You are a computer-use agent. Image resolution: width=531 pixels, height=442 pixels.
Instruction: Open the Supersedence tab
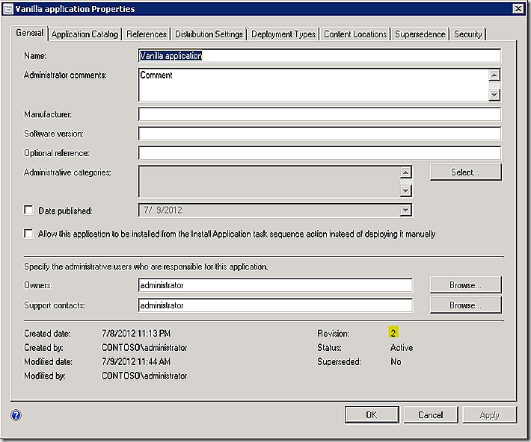pyautogui.click(x=420, y=34)
